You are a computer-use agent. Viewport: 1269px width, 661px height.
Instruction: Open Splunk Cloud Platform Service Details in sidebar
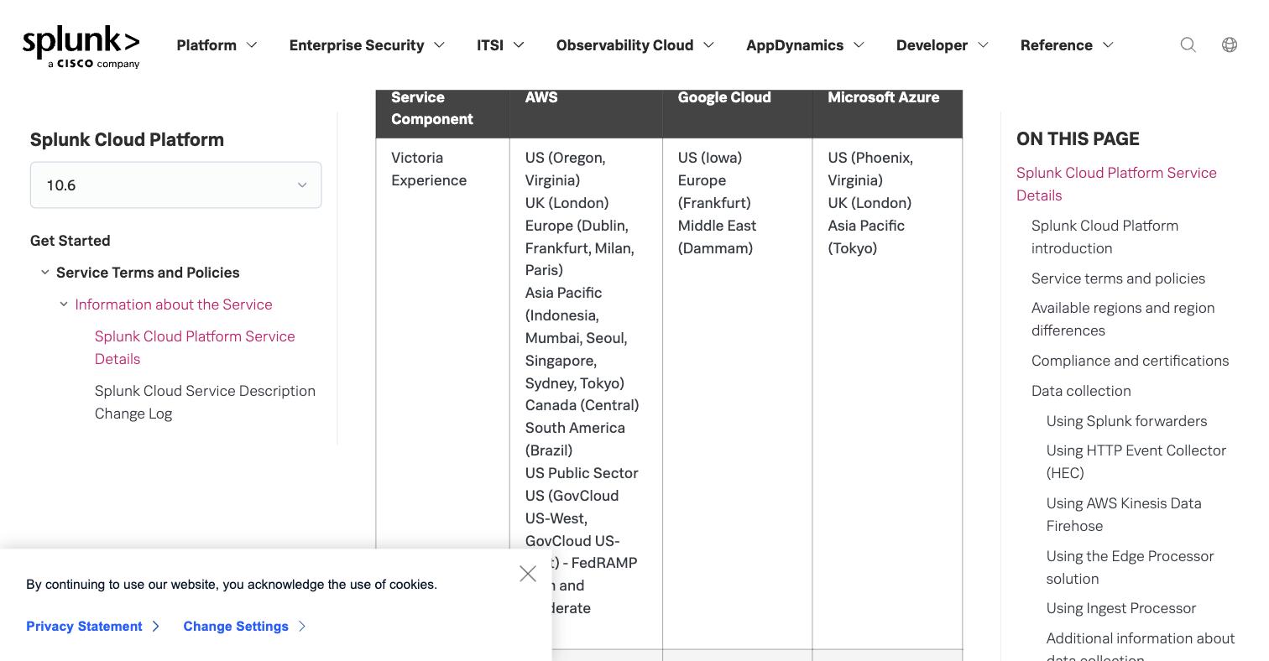(195, 347)
